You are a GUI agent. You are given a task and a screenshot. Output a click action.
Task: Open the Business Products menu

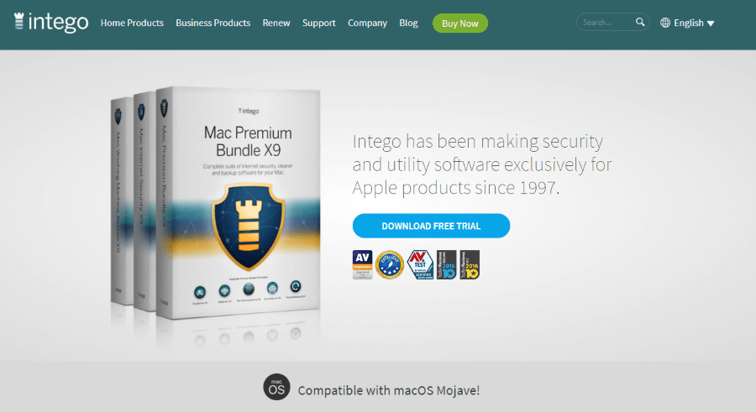pos(213,23)
